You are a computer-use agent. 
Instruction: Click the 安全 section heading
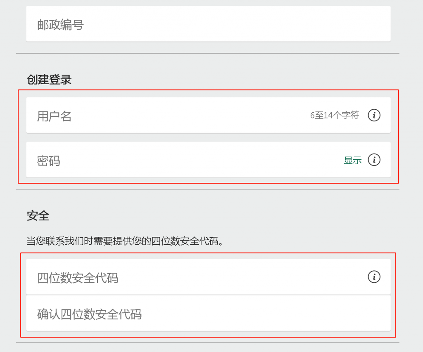(x=37, y=215)
